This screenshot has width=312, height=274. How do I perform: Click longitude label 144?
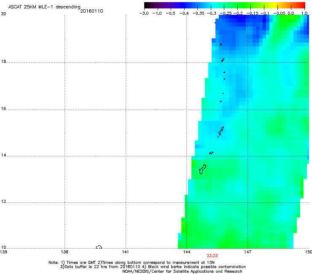(186, 252)
